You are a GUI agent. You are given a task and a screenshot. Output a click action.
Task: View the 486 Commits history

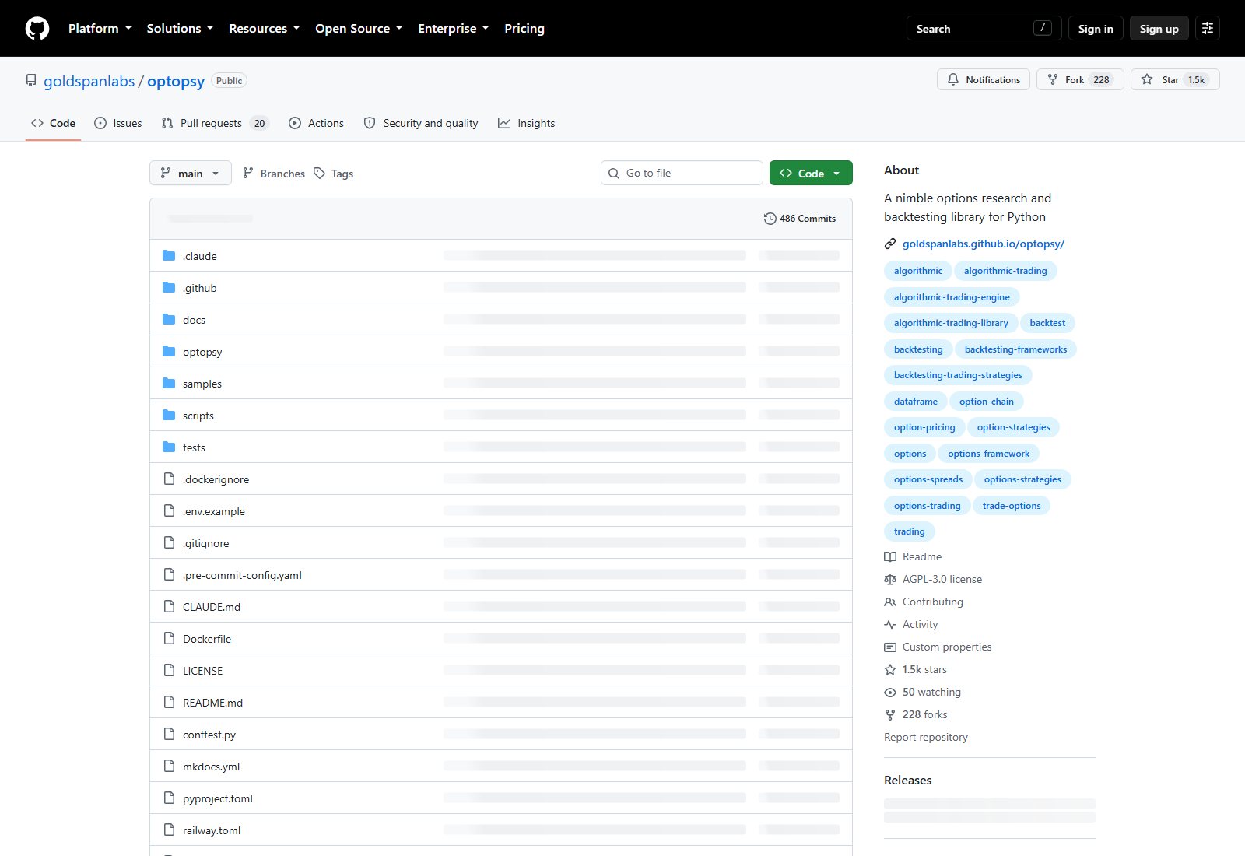[x=800, y=219]
